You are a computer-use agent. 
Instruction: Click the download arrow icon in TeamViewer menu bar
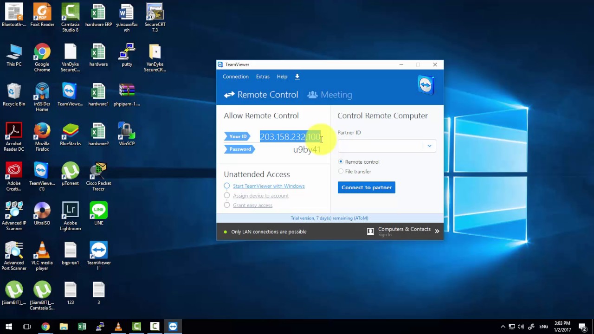coord(297,77)
